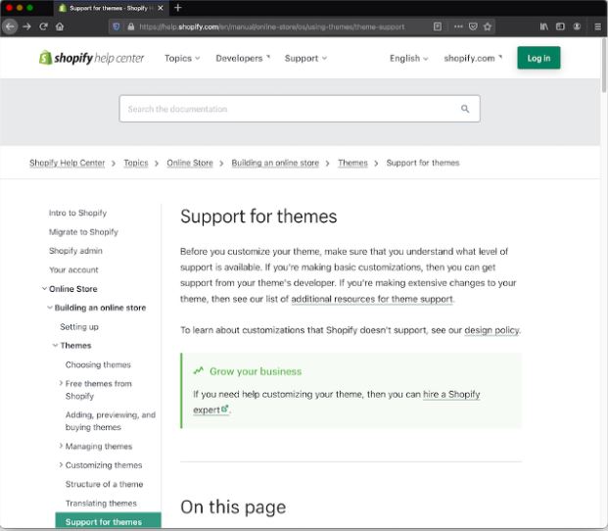Screen dimensions: 608x531
Task: Open Shopify admin in sidebar
Action: 75,251
